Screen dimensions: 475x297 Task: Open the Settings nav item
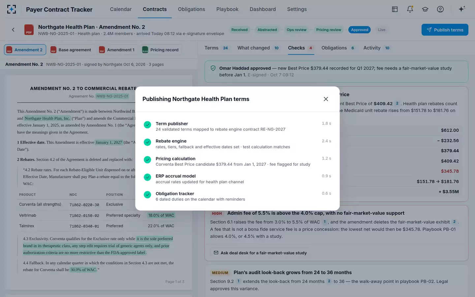(x=297, y=9)
